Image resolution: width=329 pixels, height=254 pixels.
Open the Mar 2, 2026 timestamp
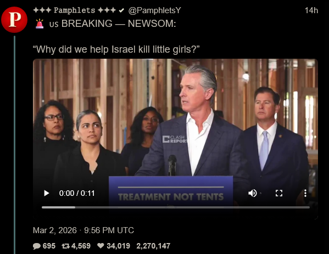(x=83, y=230)
